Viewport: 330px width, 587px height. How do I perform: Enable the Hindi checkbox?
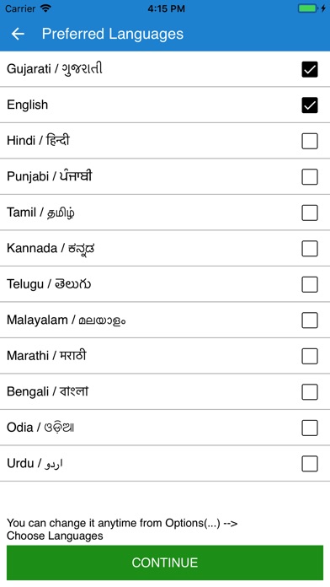[310, 141]
